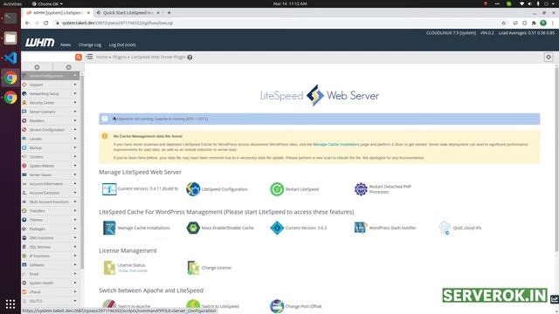Image resolution: width=559 pixels, height=314 pixels.
Task: Click the right sidebar collapse-all control
Action: click(68, 67)
